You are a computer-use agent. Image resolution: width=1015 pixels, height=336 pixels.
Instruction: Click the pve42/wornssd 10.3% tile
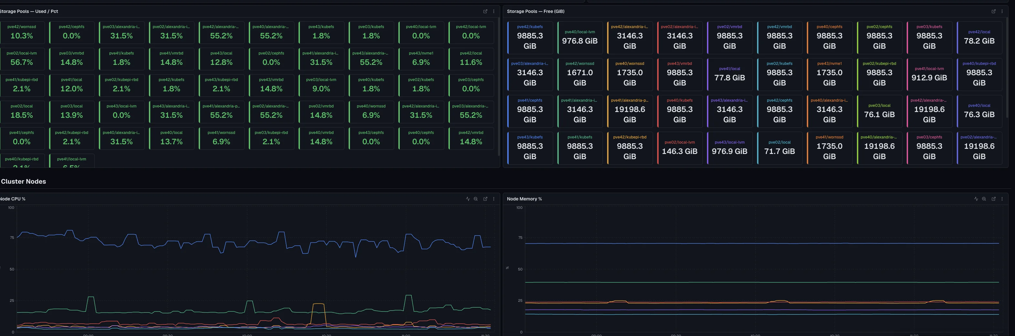point(22,32)
